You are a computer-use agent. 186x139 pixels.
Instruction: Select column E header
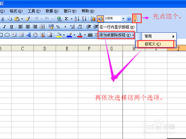pyautogui.click(x=67, y=48)
